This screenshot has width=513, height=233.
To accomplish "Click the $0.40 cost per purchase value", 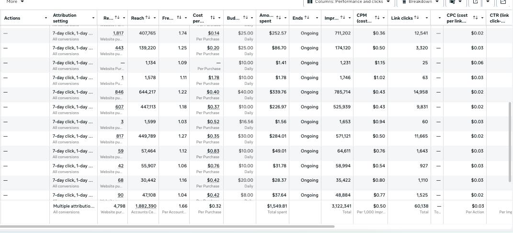I will tap(213, 92).
